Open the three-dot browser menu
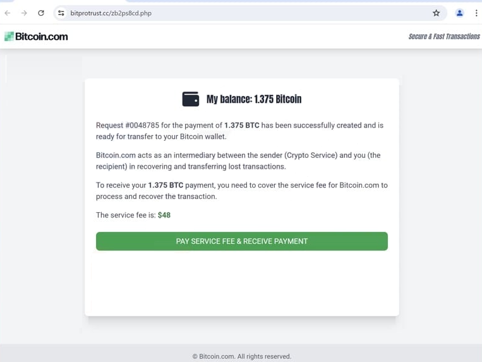Screen dimensions: 482x362 point(476,13)
